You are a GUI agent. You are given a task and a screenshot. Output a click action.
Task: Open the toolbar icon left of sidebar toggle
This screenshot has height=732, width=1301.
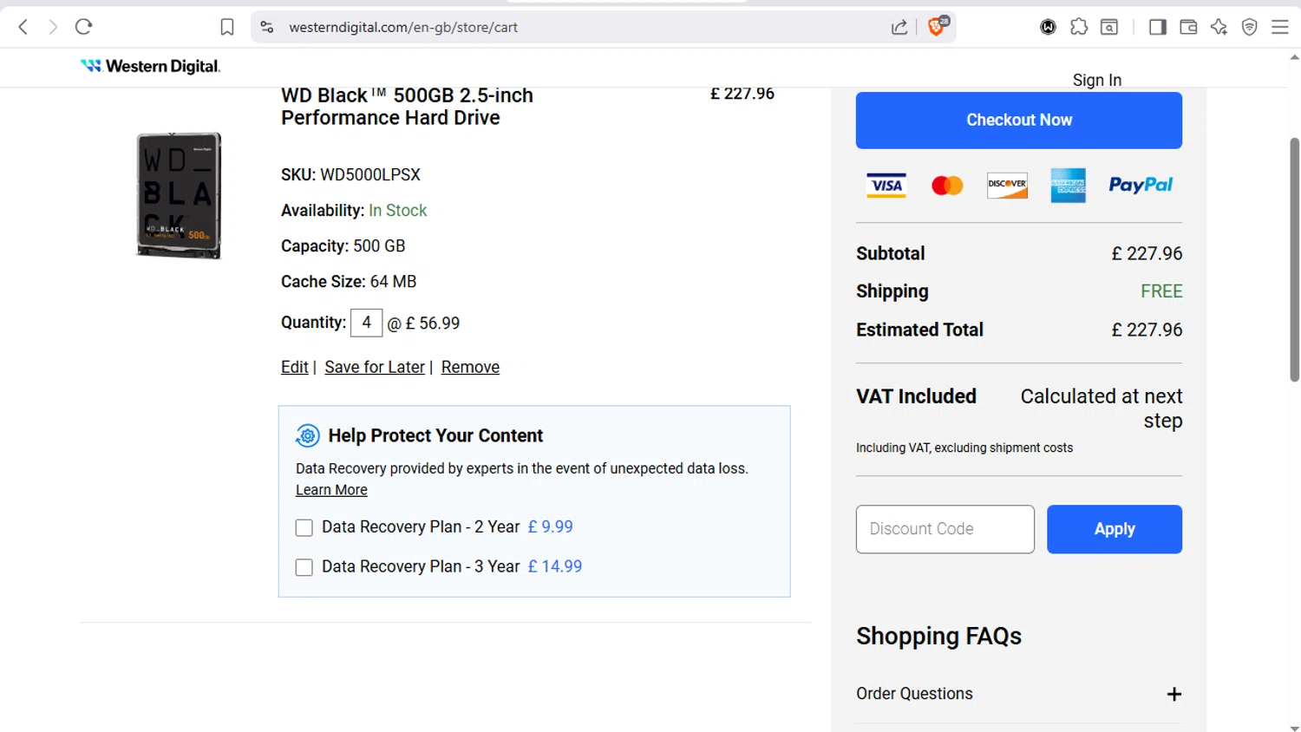pyautogui.click(x=1109, y=27)
